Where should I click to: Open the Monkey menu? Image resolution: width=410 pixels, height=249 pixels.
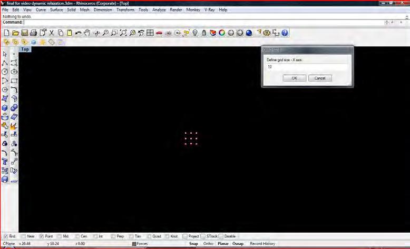coord(193,9)
